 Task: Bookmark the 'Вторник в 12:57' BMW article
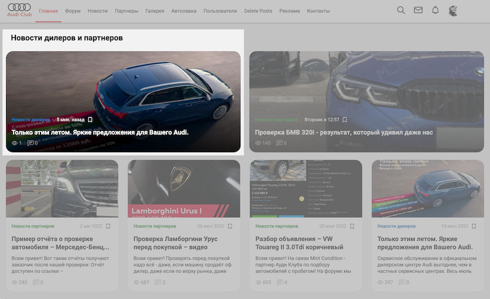(345, 119)
